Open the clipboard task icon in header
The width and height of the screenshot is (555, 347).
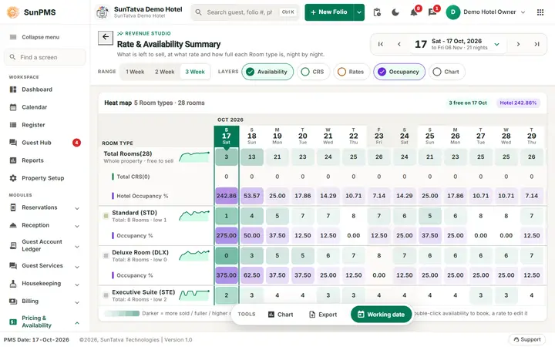click(x=377, y=12)
